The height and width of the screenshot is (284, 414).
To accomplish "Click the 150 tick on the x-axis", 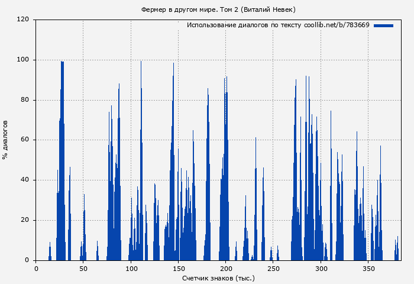I will click(178, 269).
